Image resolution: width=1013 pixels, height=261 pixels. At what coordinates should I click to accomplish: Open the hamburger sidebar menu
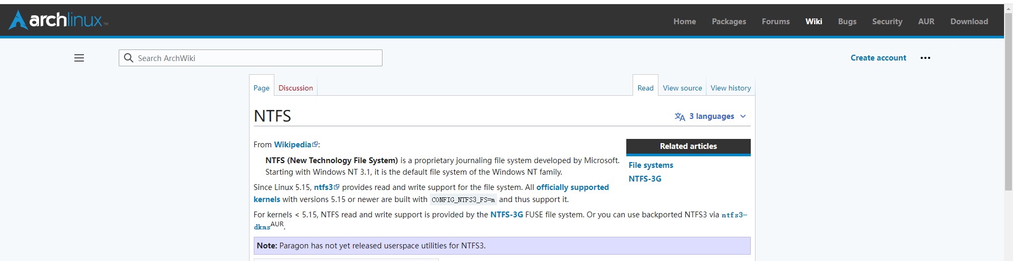point(79,58)
